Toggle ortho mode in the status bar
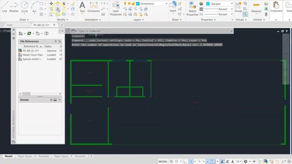Image resolution: width=292 pixels, height=164 pixels. [185, 161]
